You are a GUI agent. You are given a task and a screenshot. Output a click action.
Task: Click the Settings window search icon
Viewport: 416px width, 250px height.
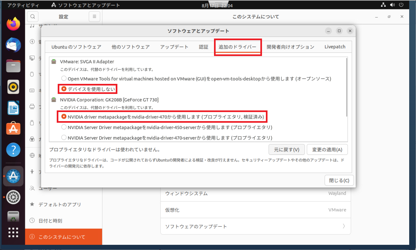tap(33, 17)
